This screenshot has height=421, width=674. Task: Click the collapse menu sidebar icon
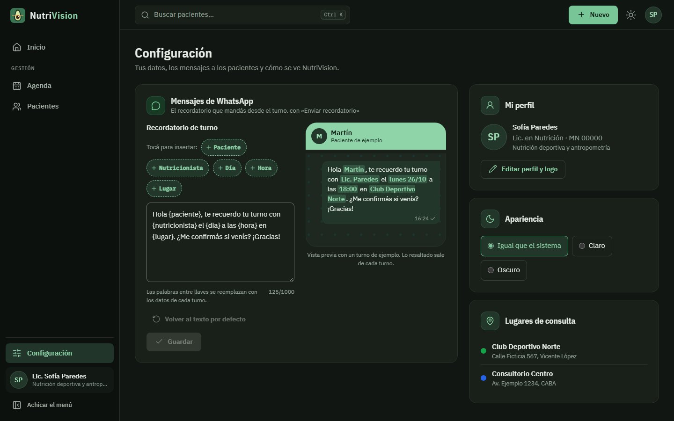pyautogui.click(x=17, y=405)
